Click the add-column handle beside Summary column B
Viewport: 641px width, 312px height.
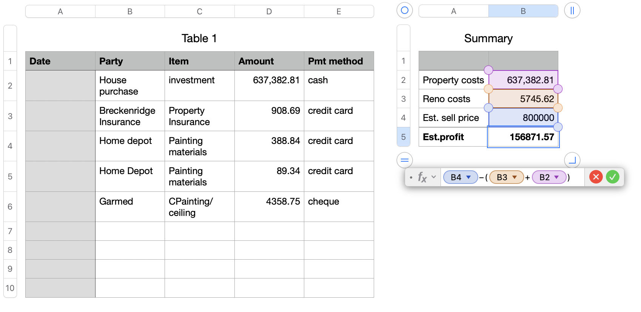click(x=572, y=11)
